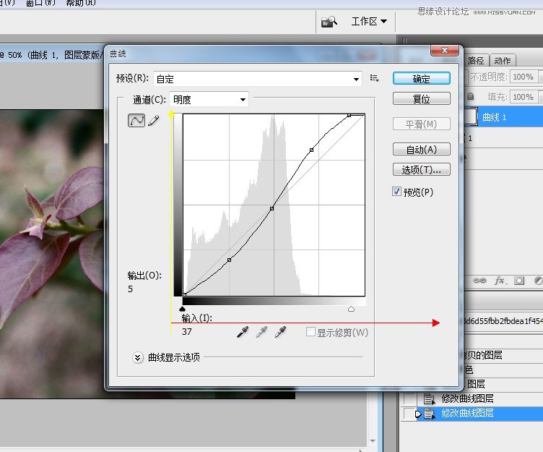
Task: Switch to the 路径 tab
Action: [476, 61]
